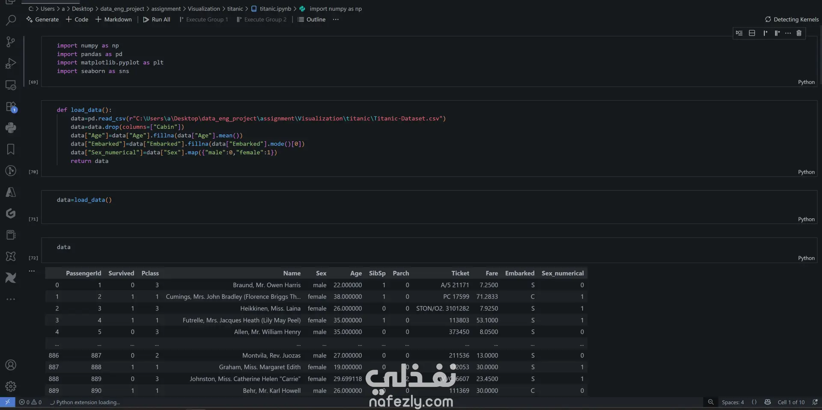Expand the titanic.ipynb breadcrumb
This screenshot has width=822, height=410.
(x=271, y=9)
